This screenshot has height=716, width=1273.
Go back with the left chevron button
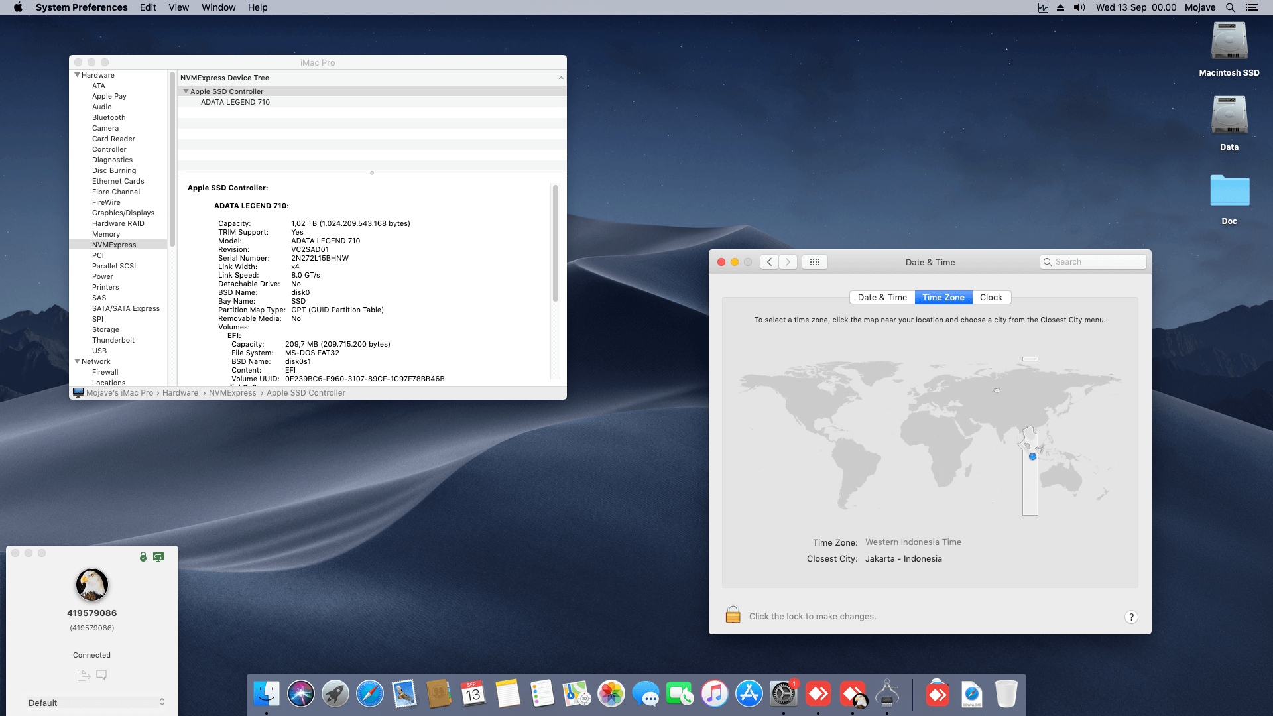(x=769, y=262)
